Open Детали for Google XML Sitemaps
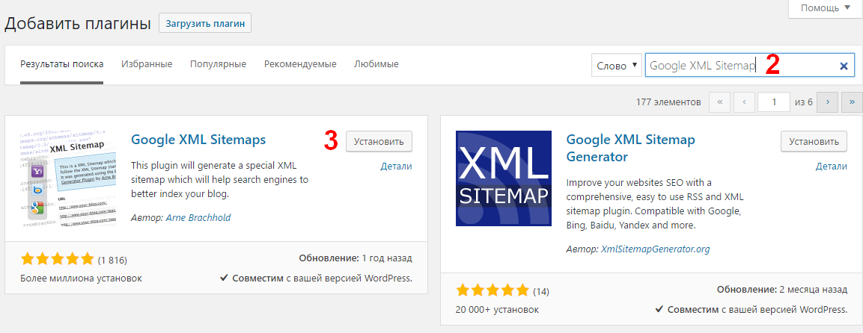 point(396,166)
